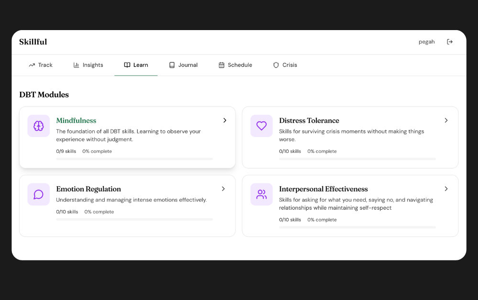
Task: Click the calendar icon beside Schedule
Action: (221, 65)
